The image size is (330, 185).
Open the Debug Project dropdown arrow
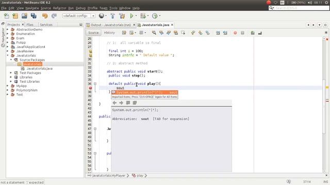148,16
